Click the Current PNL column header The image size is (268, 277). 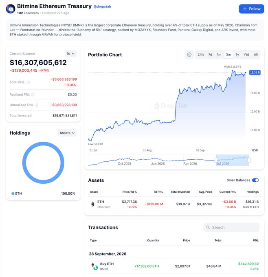coord(228,192)
